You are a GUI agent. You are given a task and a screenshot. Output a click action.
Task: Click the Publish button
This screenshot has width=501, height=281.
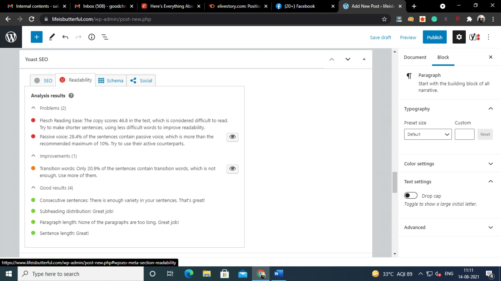[434, 37]
